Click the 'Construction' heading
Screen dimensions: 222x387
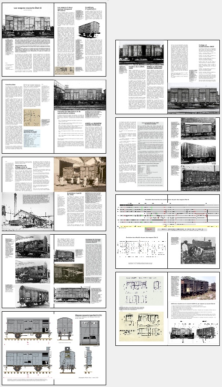pos(10,84)
